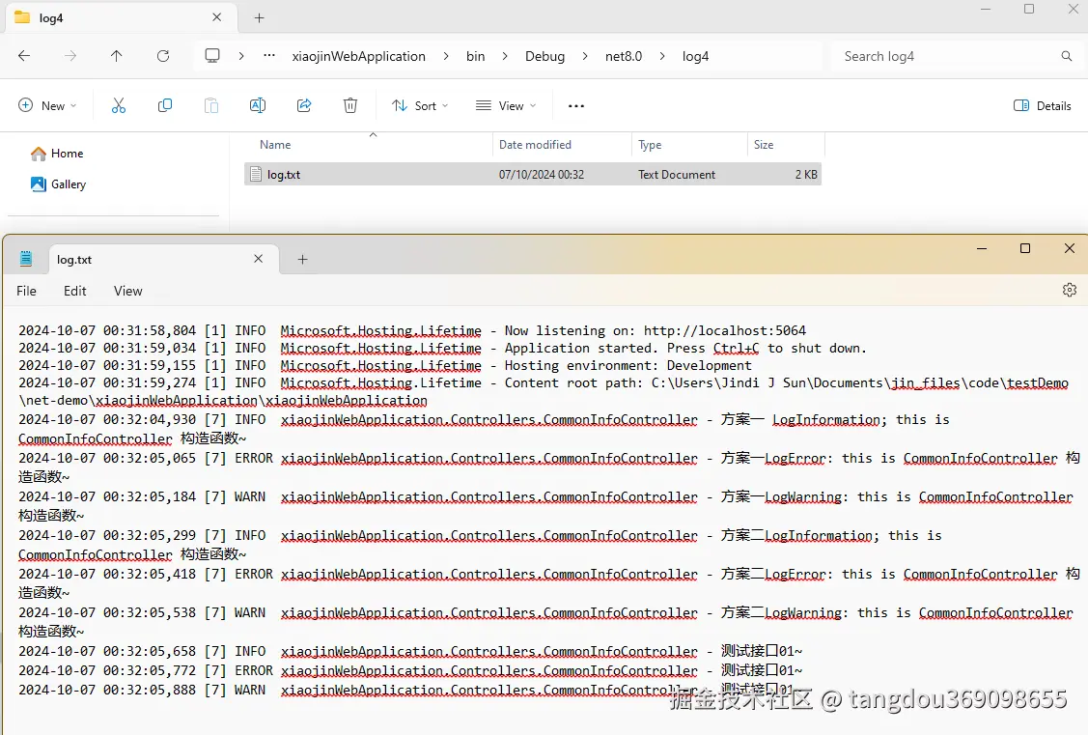Add a new Notepad tab
This screenshot has width=1088, height=735.
302,259
